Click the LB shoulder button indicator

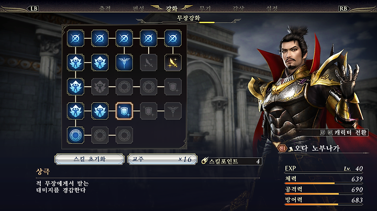[34, 9]
